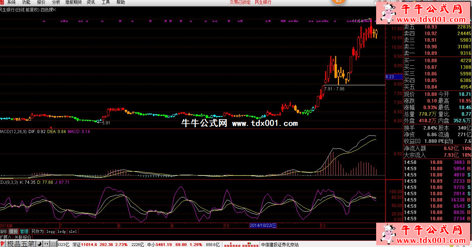The height and width of the screenshot is (247, 472).
Task: Click the cow mascot logo at bottom right
Action: coord(388,234)
